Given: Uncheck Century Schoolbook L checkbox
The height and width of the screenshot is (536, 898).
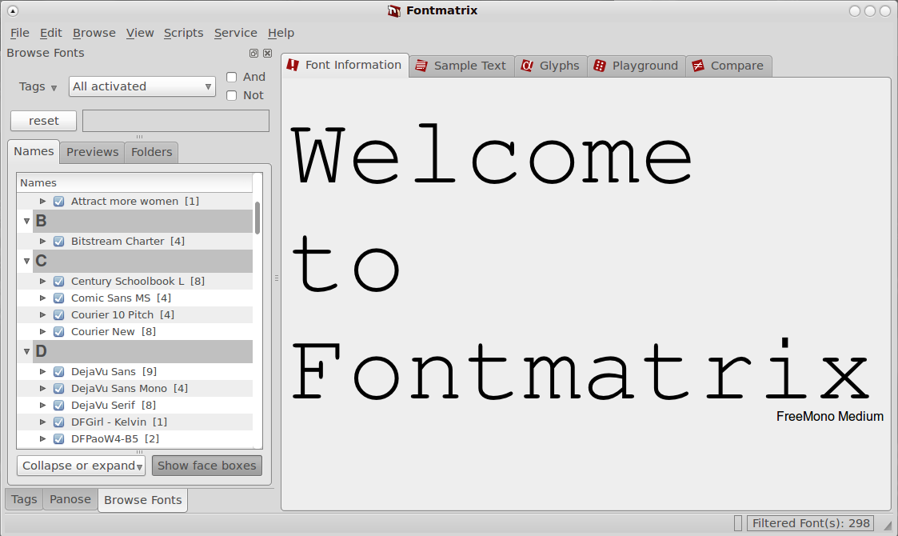Looking at the screenshot, I should [x=58, y=282].
